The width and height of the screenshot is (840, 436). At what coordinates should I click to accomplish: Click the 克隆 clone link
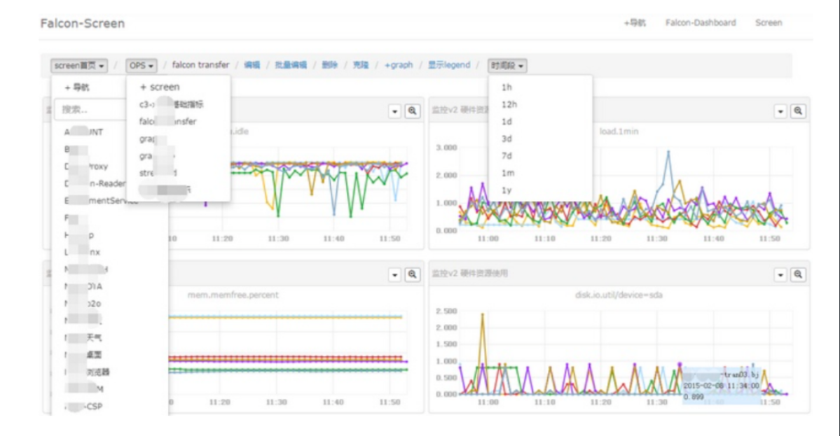pyautogui.click(x=361, y=64)
